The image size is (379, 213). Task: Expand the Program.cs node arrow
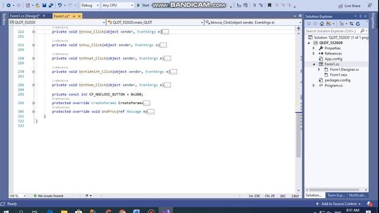pyautogui.click(x=314, y=85)
